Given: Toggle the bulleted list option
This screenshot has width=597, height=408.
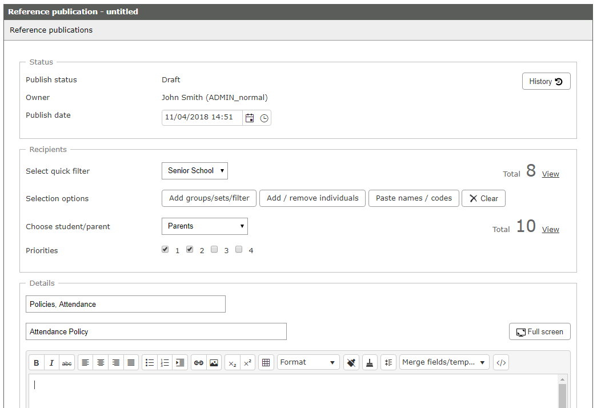Looking at the screenshot, I should coord(150,362).
